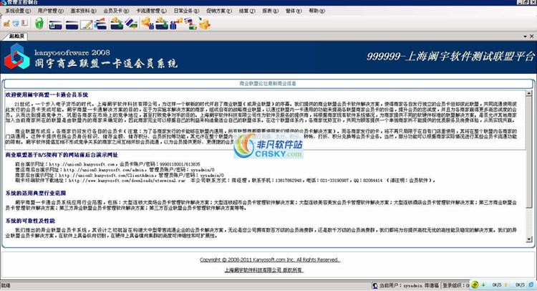This screenshot has height=291, width=537.
Task: Click the content scrollbar down arrow
Action: click(529, 239)
